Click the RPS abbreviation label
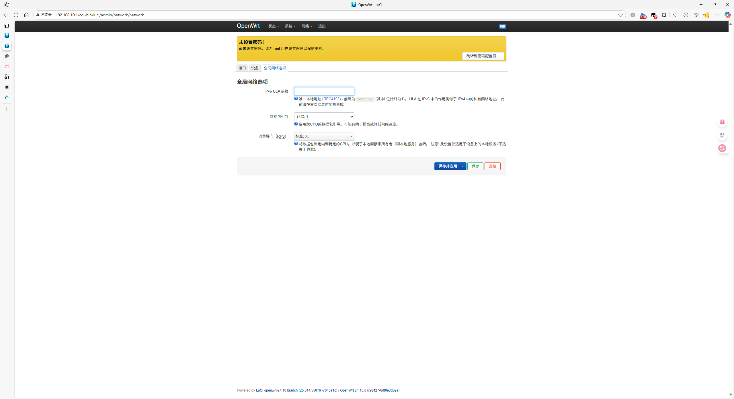The height and width of the screenshot is (399, 734). (x=281, y=136)
